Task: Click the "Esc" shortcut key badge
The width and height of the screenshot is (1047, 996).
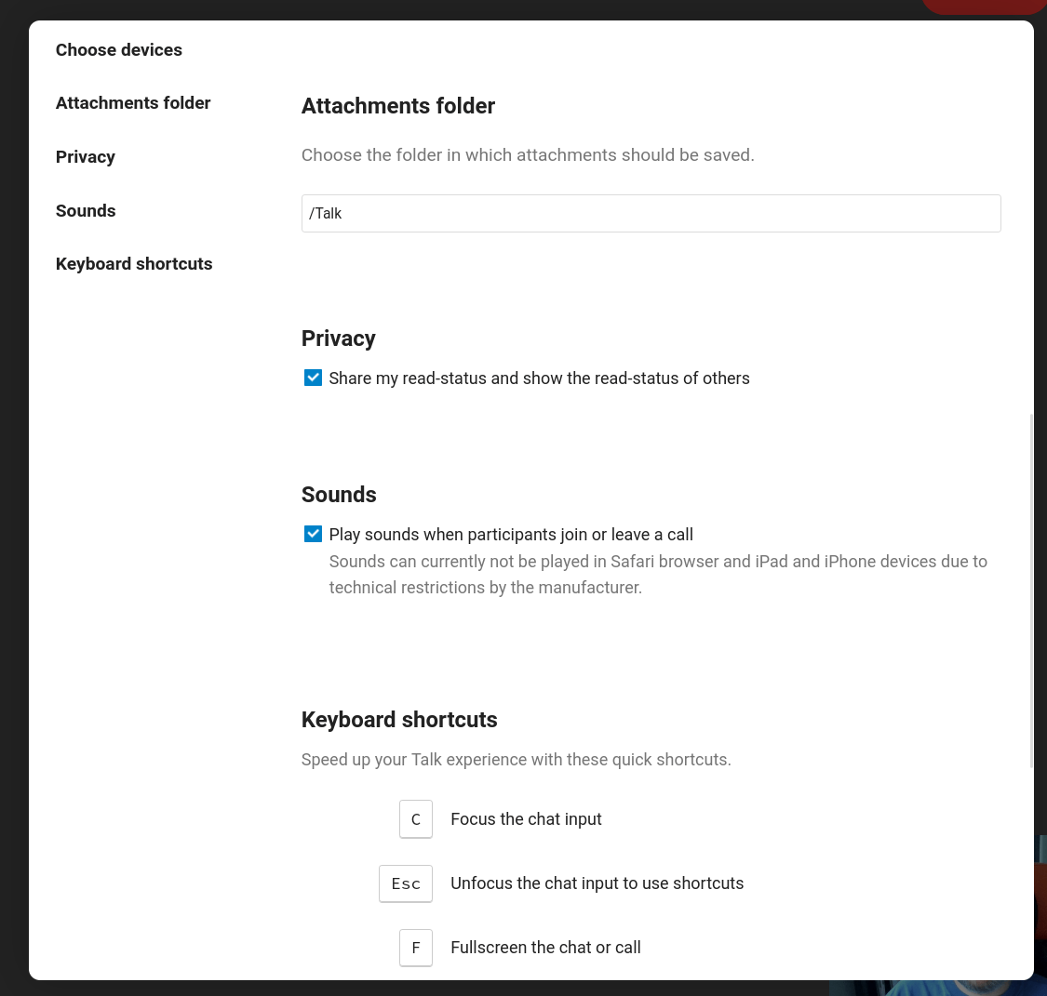Action: [405, 883]
